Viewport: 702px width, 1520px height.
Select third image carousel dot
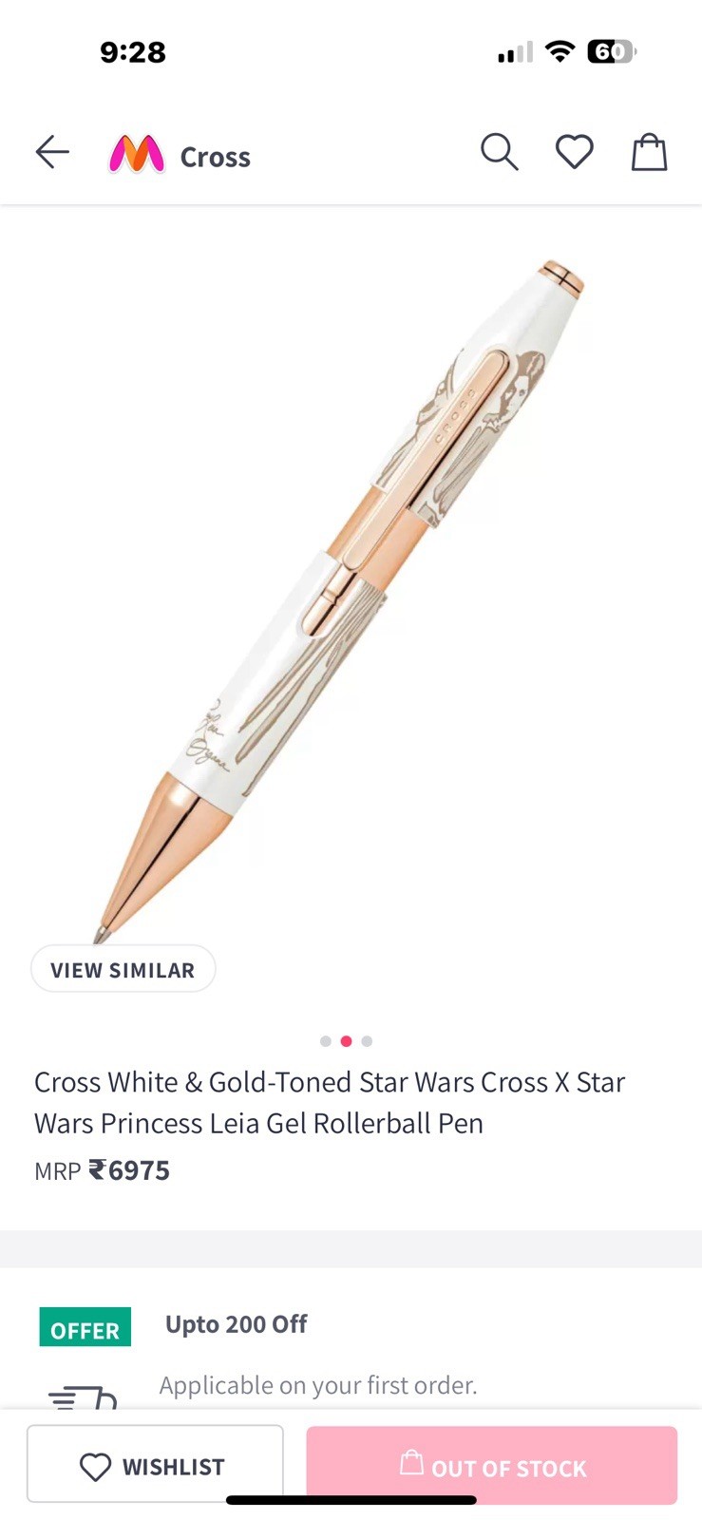367,1041
